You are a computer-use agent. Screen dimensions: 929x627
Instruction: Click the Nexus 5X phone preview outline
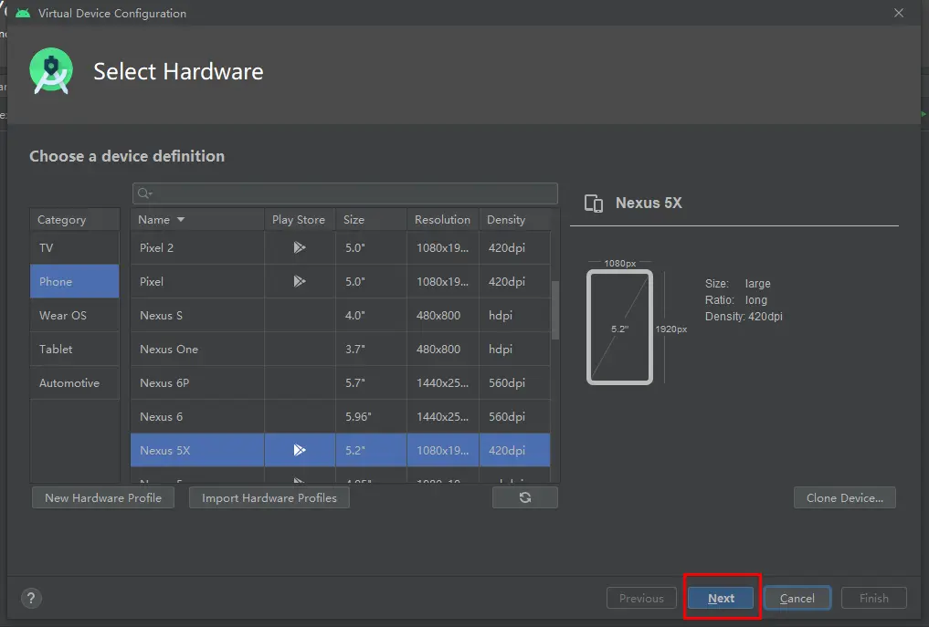tap(619, 328)
